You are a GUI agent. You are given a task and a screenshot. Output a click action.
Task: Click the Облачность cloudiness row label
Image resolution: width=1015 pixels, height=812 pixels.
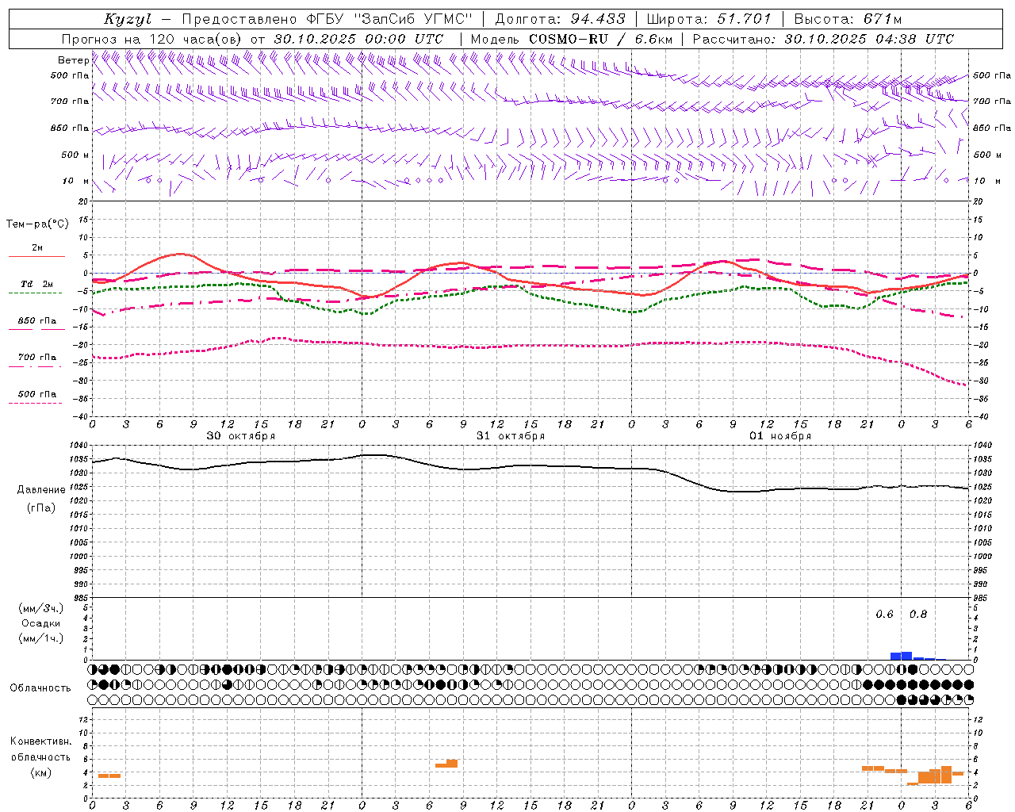pyautogui.click(x=40, y=688)
